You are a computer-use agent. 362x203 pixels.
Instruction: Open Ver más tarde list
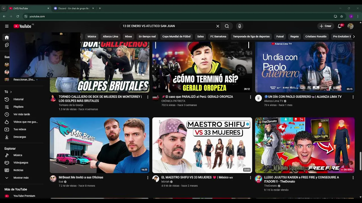coord(22,114)
